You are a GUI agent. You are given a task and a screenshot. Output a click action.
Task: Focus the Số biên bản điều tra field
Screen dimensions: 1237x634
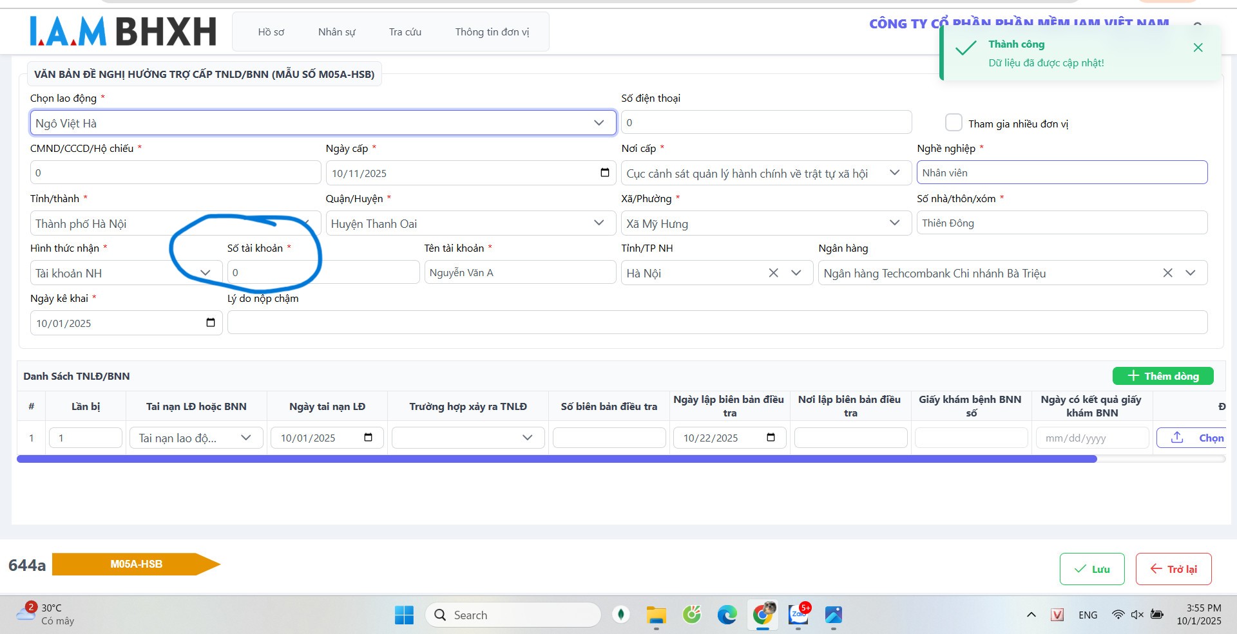tap(609, 438)
